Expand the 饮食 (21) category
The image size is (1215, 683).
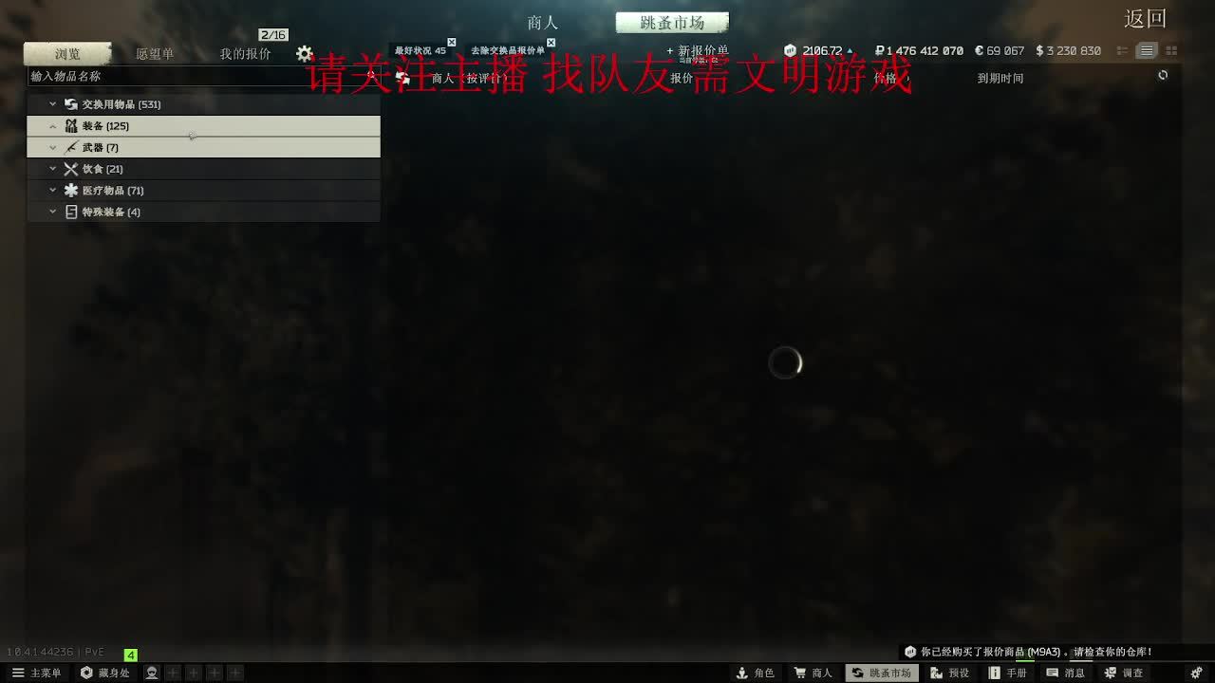tap(53, 169)
